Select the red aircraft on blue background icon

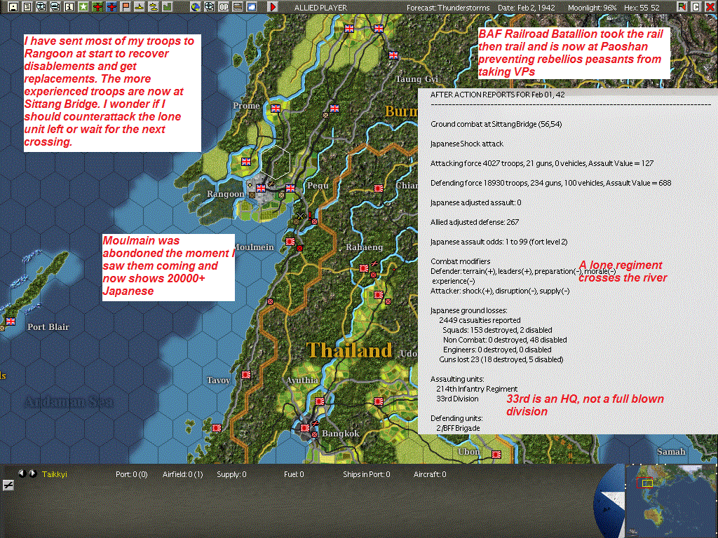111,6
